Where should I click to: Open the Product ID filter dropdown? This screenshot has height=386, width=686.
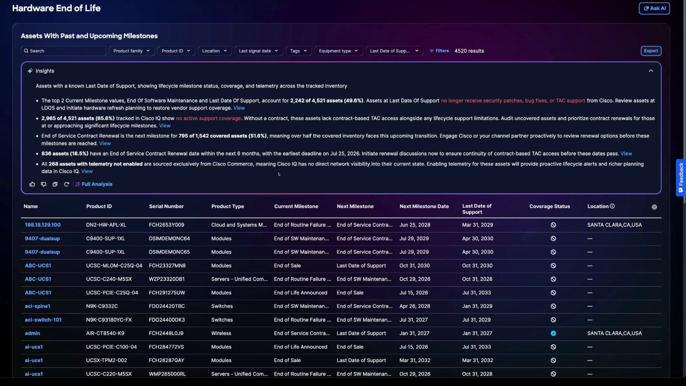click(176, 51)
